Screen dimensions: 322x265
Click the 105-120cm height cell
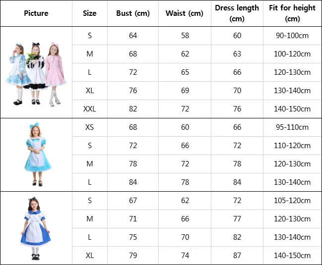(x=292, y=201)
